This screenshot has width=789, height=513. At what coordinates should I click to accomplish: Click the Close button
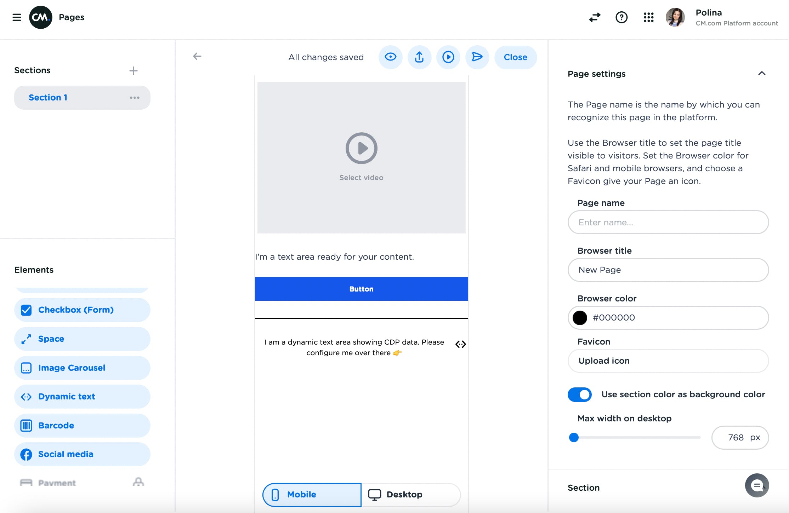(515, 57)
